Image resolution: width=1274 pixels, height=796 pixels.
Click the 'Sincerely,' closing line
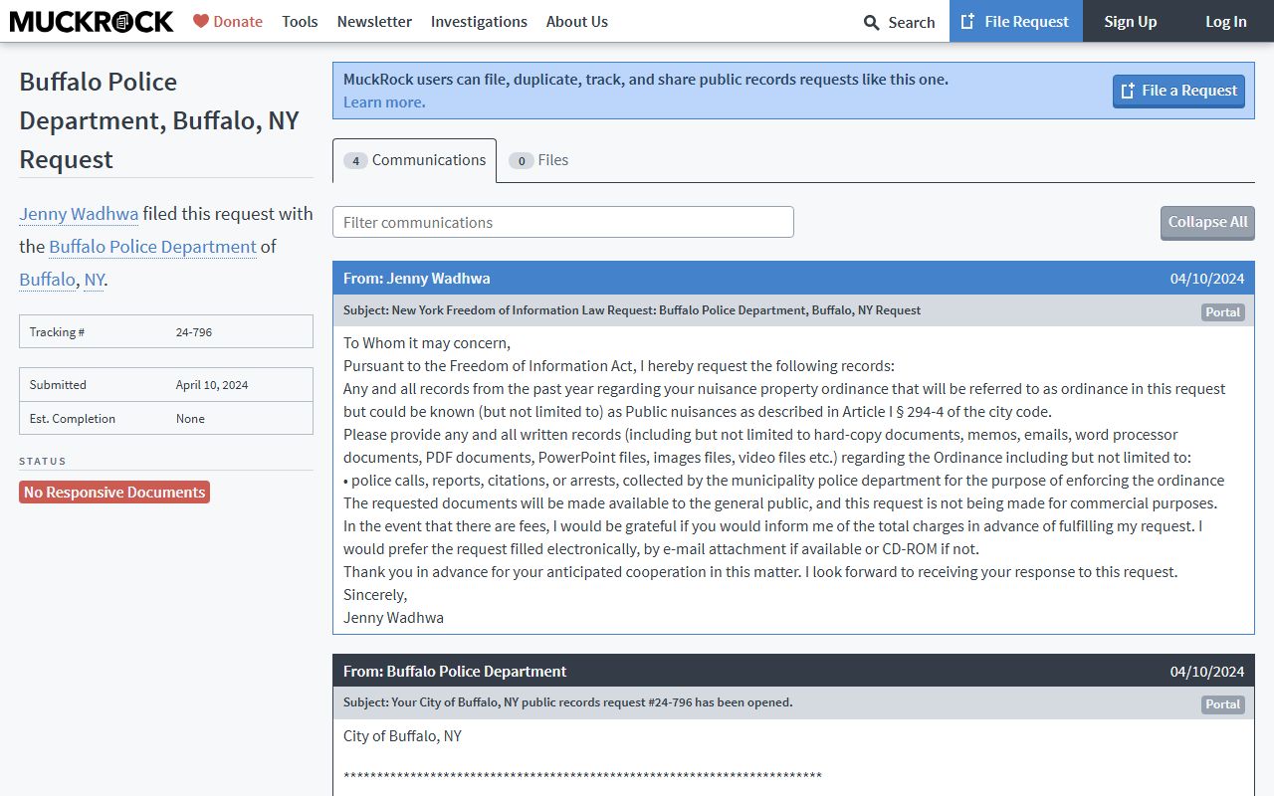point(375,594)
